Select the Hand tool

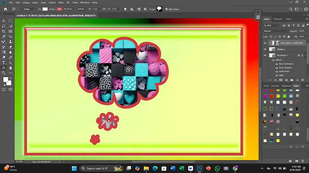tap(10, 68)
